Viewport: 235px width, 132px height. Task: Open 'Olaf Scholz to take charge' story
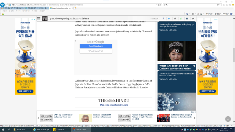[181, 116]
